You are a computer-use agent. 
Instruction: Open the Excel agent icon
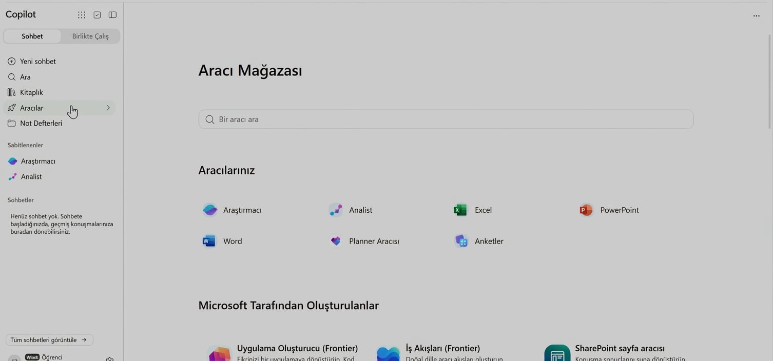tap(460, 210)
